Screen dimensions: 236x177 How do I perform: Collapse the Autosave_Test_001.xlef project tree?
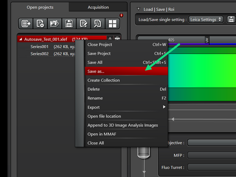pos(21,39)
